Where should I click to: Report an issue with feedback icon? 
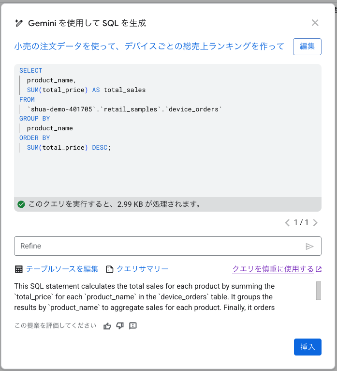point(133,326)
